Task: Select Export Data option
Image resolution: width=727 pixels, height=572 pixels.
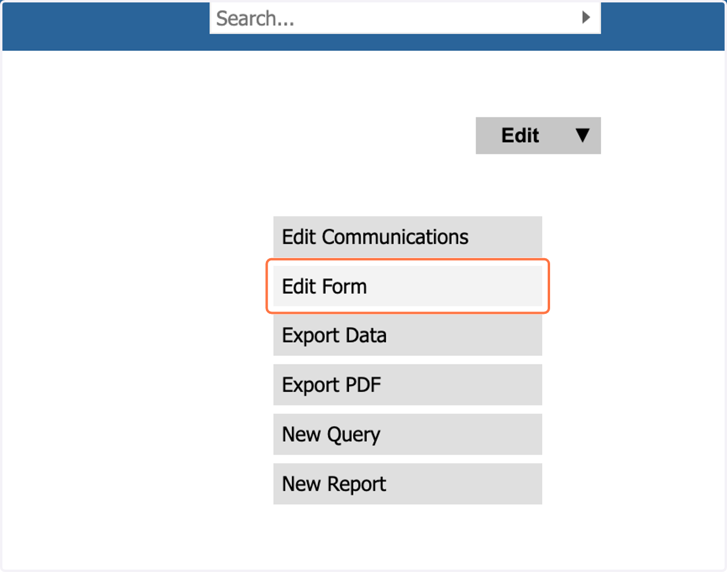Action: (x=408, y=336)
